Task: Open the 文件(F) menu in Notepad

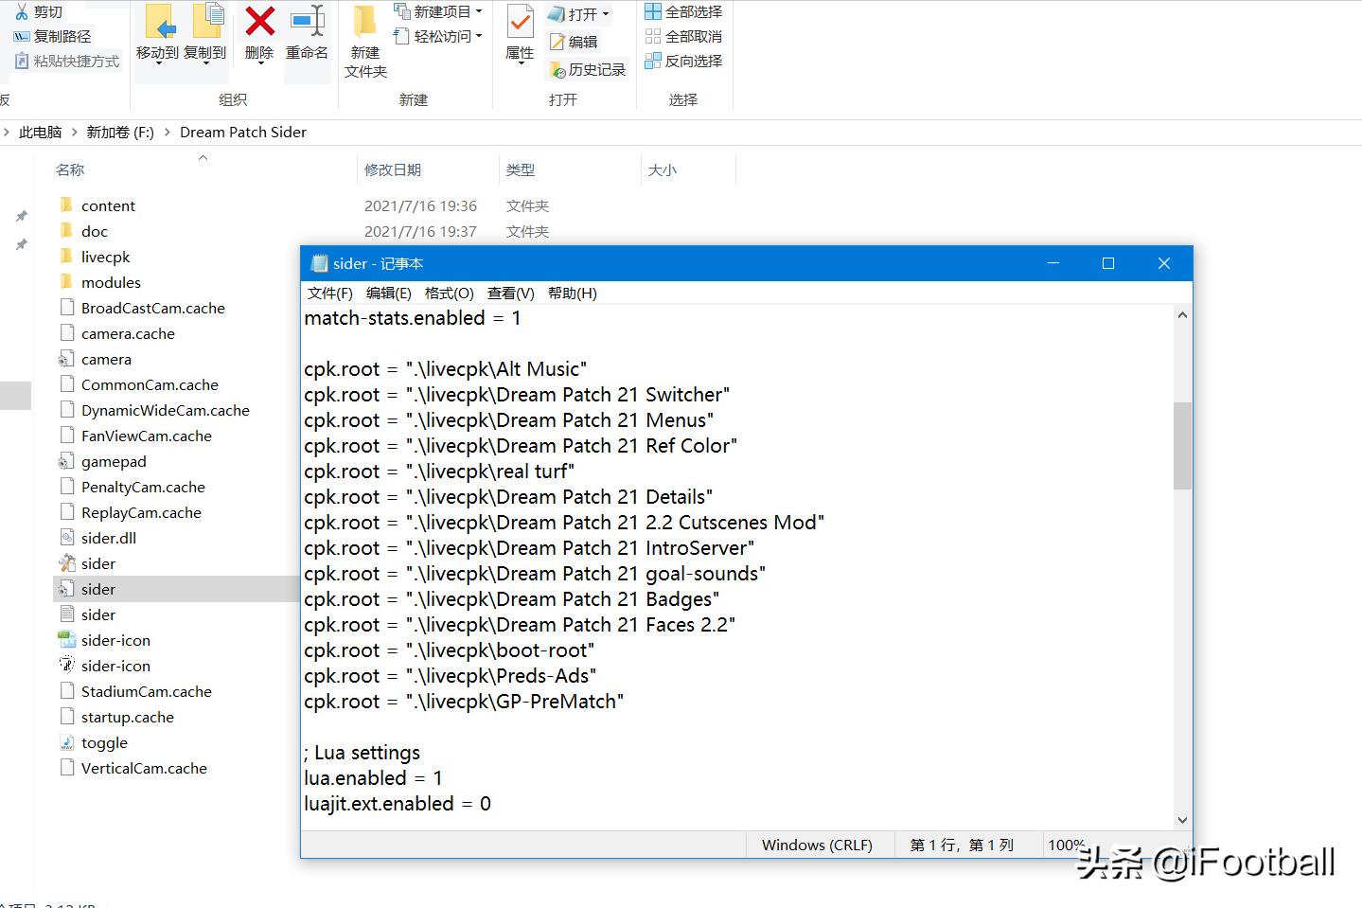Action: coord(329,294)
